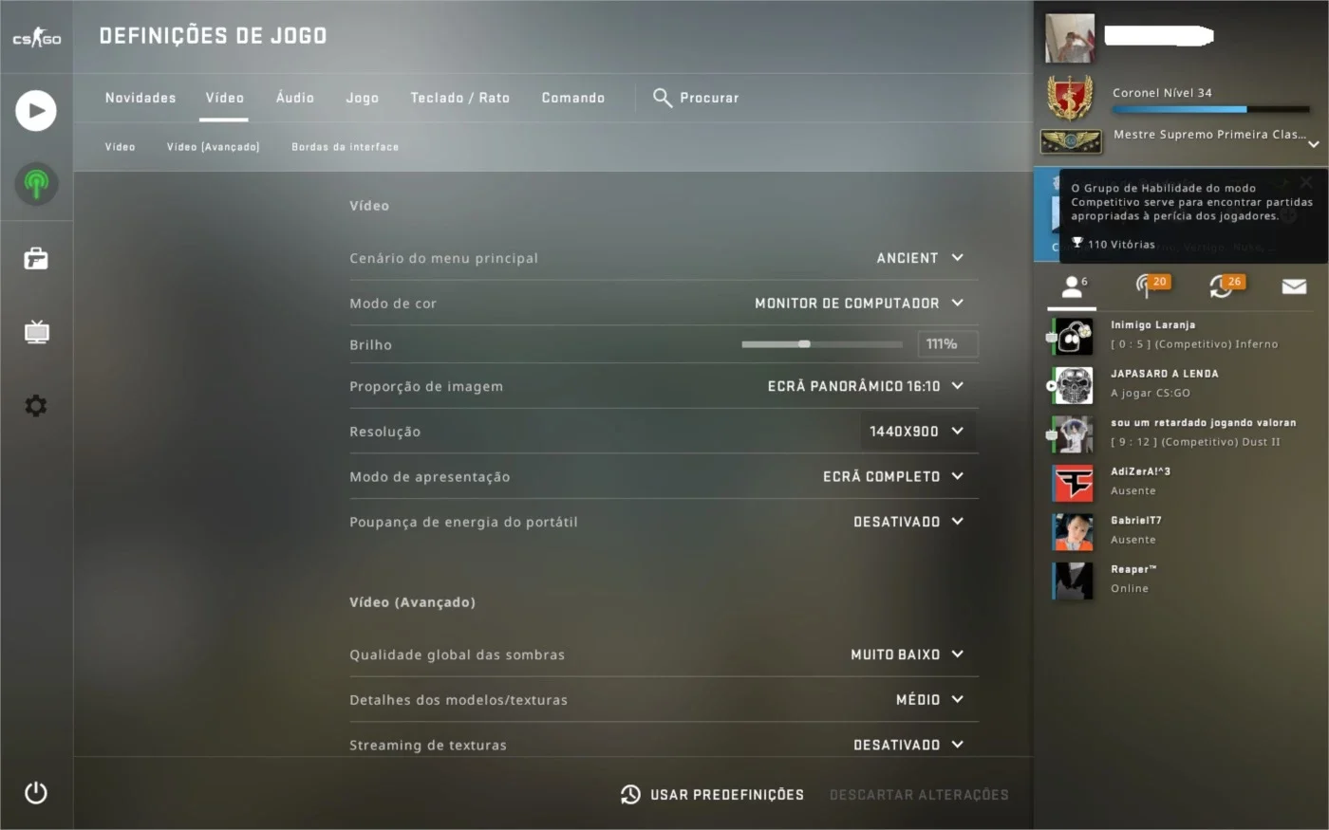Open the green broadcast antenna sidebar icon
The image size is (1329, 830).
tap(36, 183)
